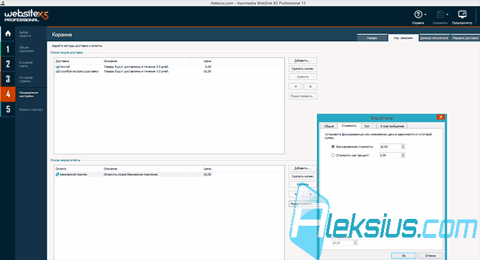Open the Home project selection icon

point(8,34)
